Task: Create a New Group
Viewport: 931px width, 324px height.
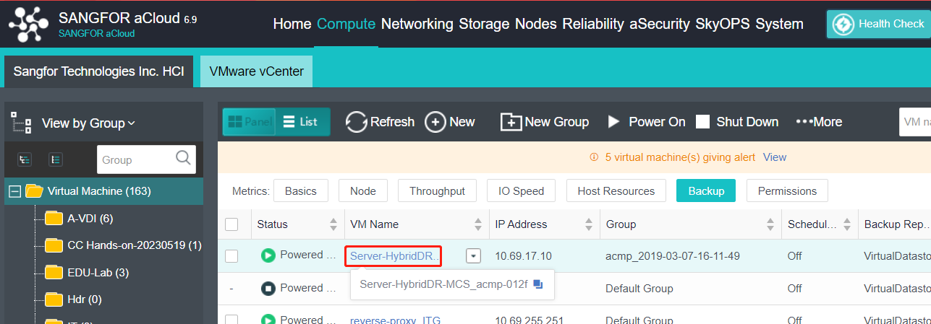Action: point(545,122)
